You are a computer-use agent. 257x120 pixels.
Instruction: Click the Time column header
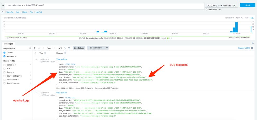[41, 53]
